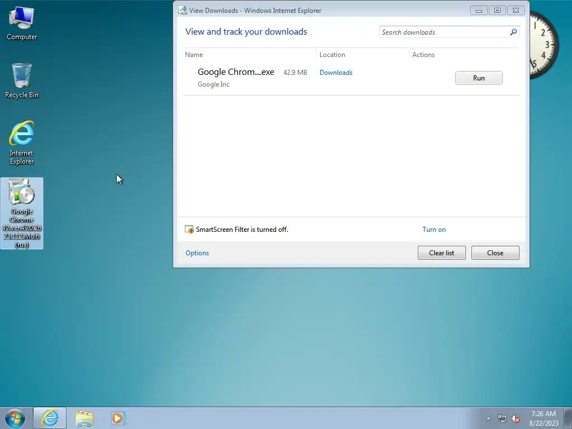Image resolution: width=572 pixels, height=429 pixels.
Task: Select the Internet Explorer desktop shortcut
Action: [22, 142]
